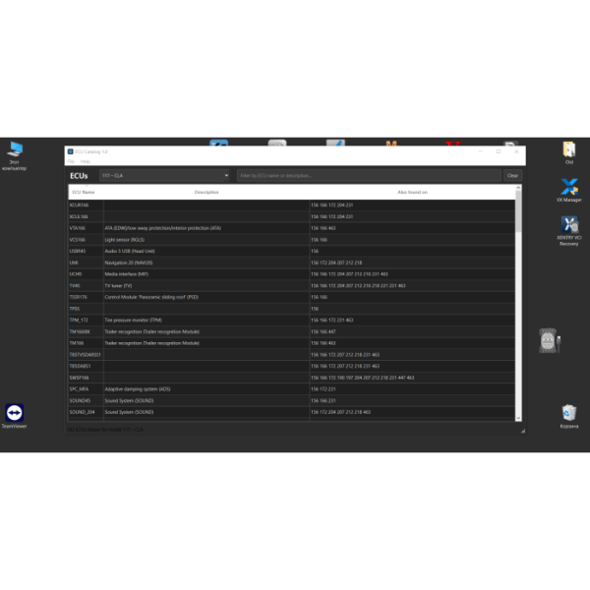This screenshot has height=590, width=590.
Task: Sort by the ECU Name column header
Action: pos(84,192)
